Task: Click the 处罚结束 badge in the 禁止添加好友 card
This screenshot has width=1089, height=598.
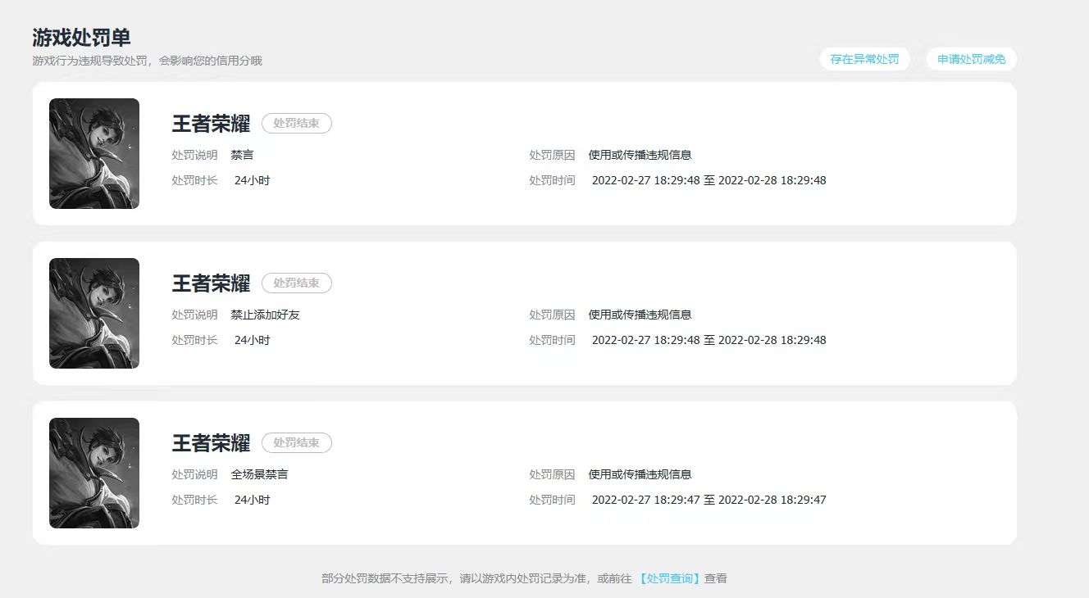Action: pyautogui.click(x=297, y=283)
